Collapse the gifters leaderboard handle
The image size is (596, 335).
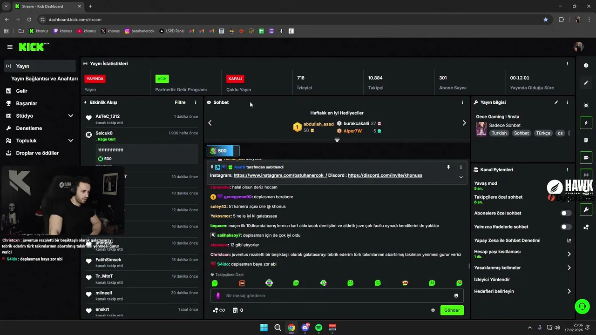[337, 140]
